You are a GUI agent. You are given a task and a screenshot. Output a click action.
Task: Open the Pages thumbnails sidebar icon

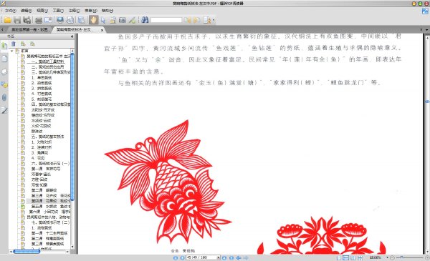click(x=4, y=58)
